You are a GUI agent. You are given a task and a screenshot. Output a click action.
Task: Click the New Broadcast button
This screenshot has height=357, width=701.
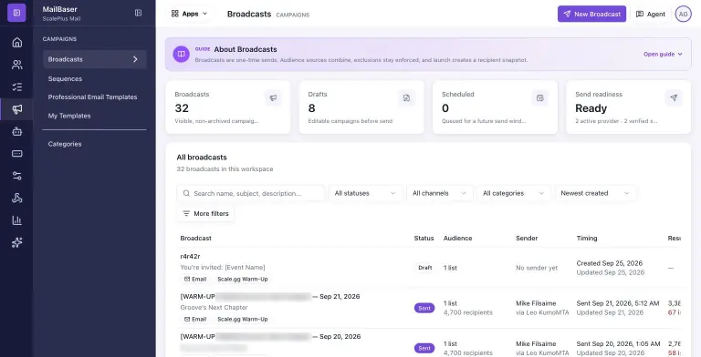(591, 14)
